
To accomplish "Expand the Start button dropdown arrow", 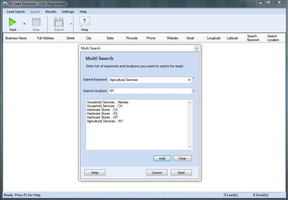I will point(24,24).
